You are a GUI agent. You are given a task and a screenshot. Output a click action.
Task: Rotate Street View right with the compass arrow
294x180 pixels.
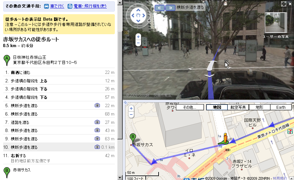point(144,15)
